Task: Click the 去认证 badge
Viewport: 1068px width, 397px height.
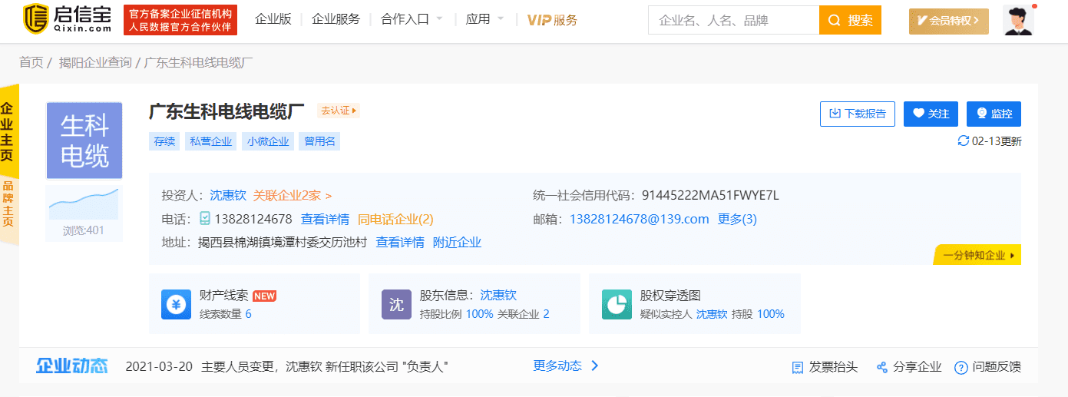Action: pos(339,111)
